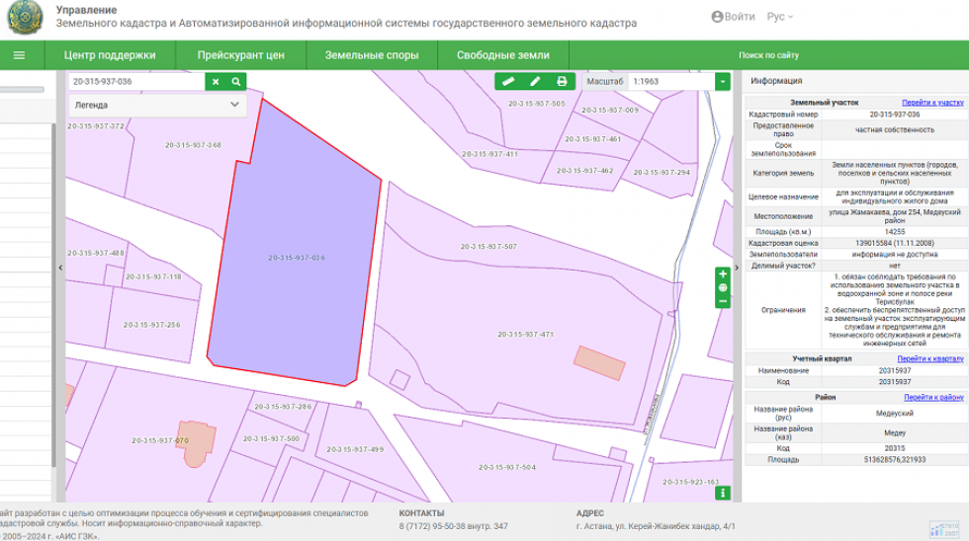This screenshot has height=541, width=969.
Task: Print the map with printer icon
Action: (x=562, y=82)
